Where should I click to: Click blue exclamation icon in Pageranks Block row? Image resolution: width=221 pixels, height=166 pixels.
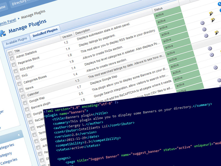220,4
